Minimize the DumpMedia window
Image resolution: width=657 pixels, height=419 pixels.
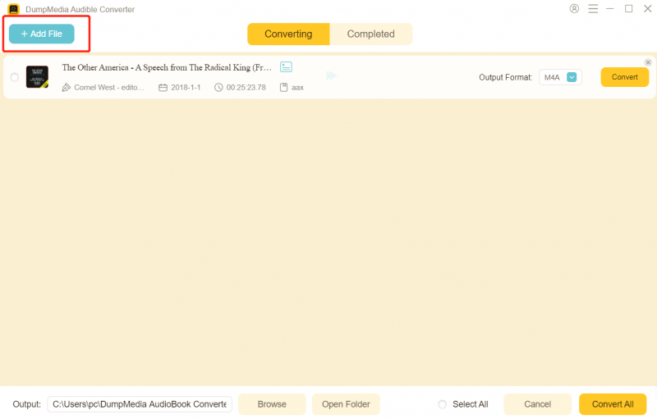[x=610, y=8]
